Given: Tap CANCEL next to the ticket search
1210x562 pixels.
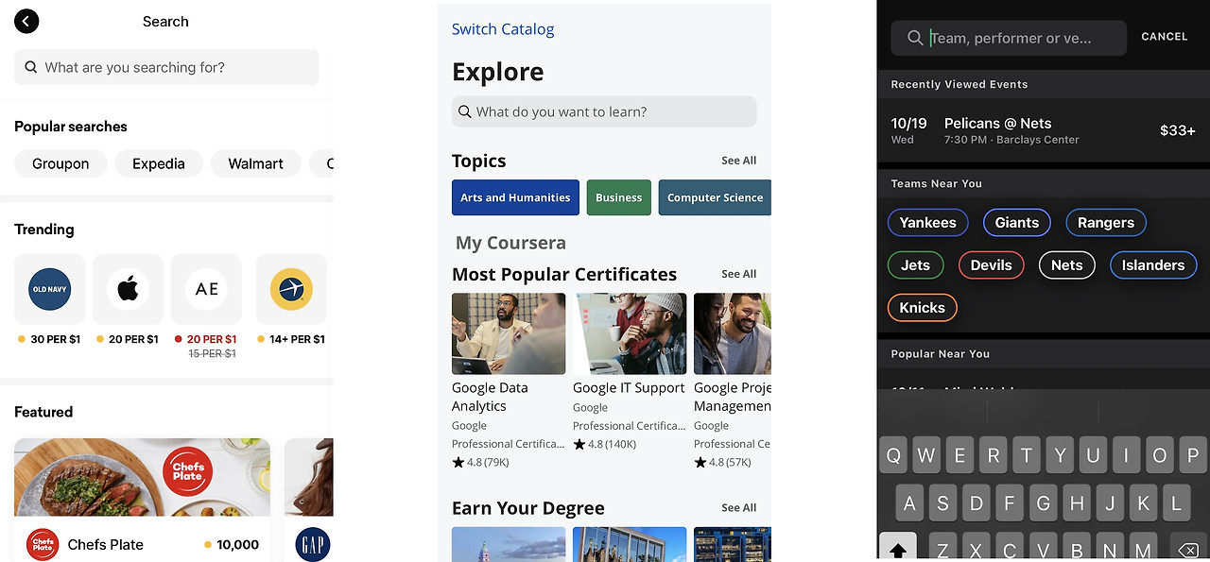Looking at the screenshot, I should click(x=1165, y=37).
